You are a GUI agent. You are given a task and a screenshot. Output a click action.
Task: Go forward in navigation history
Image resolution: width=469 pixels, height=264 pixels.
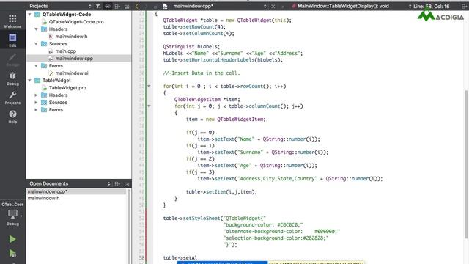pyautogui.click(x=146, y=6)
